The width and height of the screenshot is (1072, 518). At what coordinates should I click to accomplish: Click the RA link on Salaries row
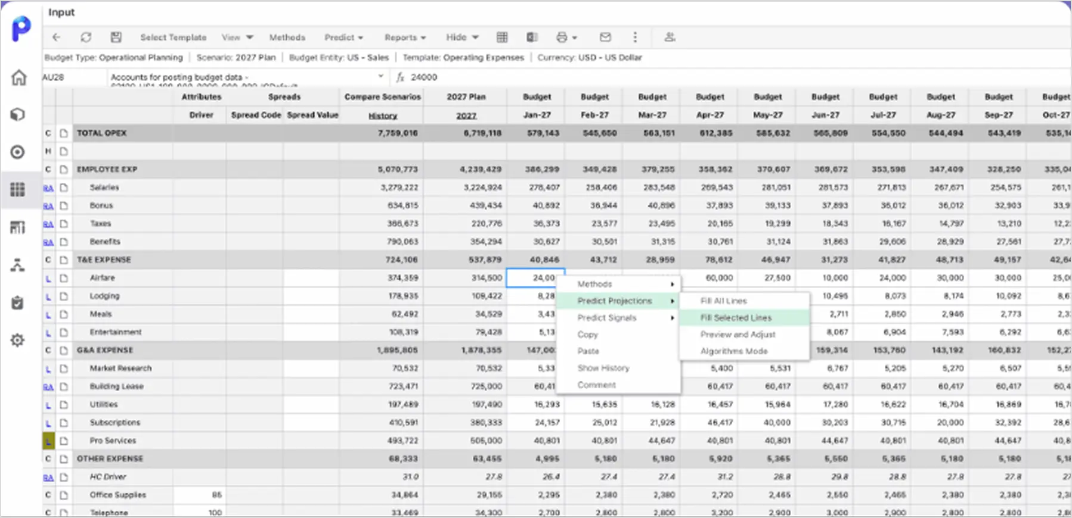point(48,188)
